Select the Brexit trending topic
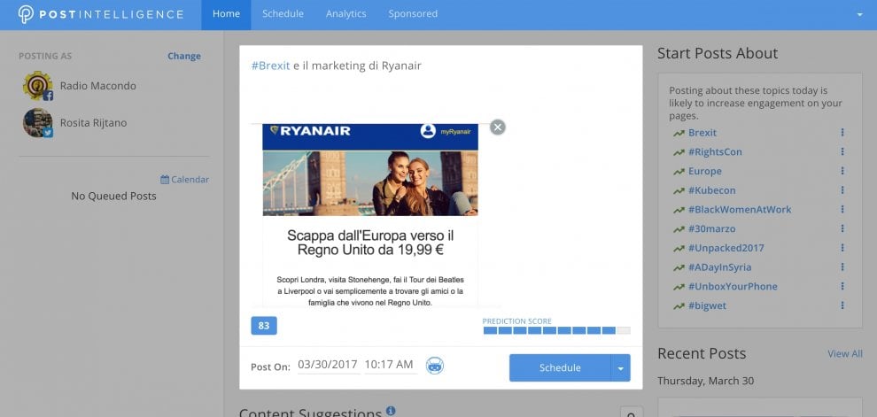Screen dimensions: 877x417 point(702,133)
